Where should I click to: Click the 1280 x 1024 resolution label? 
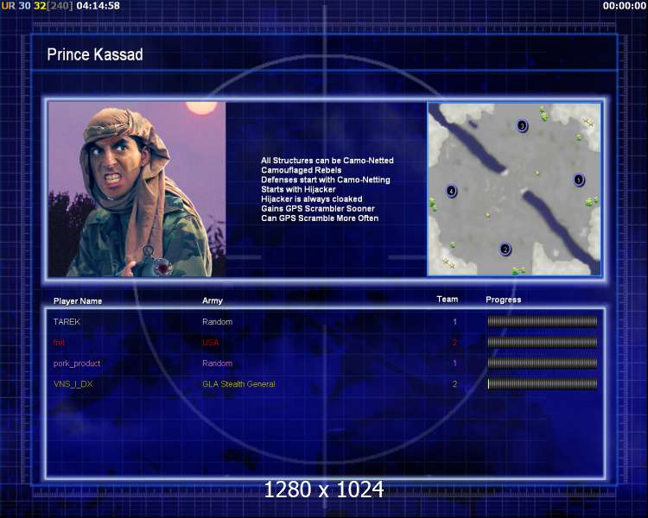pyautogui.click(x=324, y=490)
